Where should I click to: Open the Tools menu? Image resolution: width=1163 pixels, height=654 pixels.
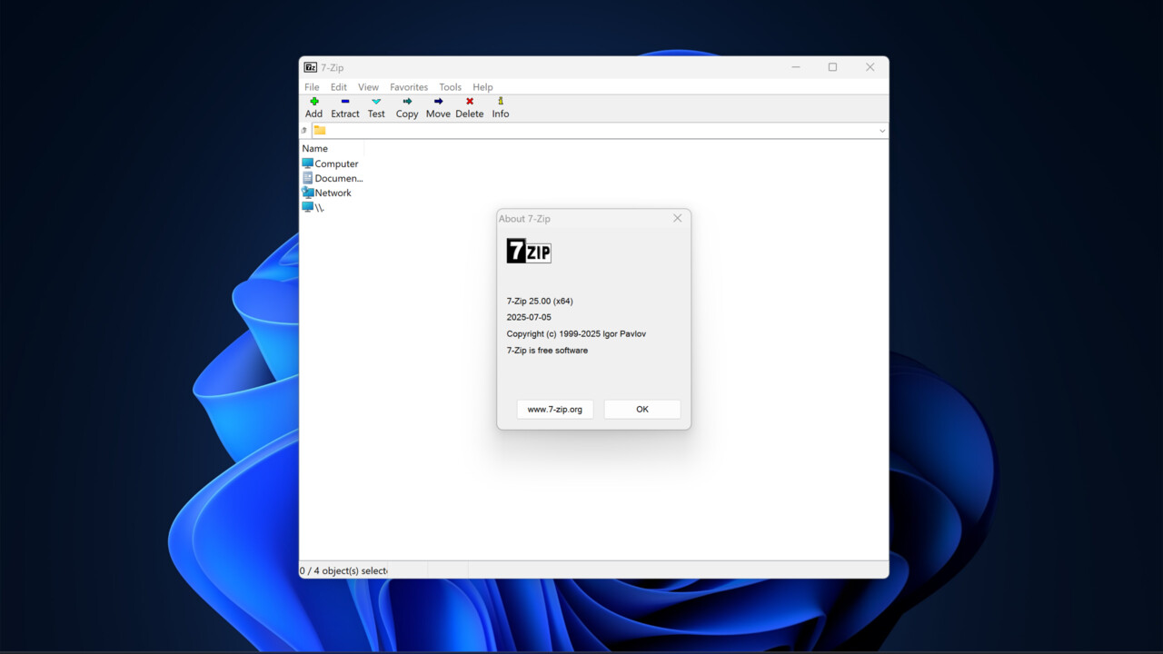451,87
